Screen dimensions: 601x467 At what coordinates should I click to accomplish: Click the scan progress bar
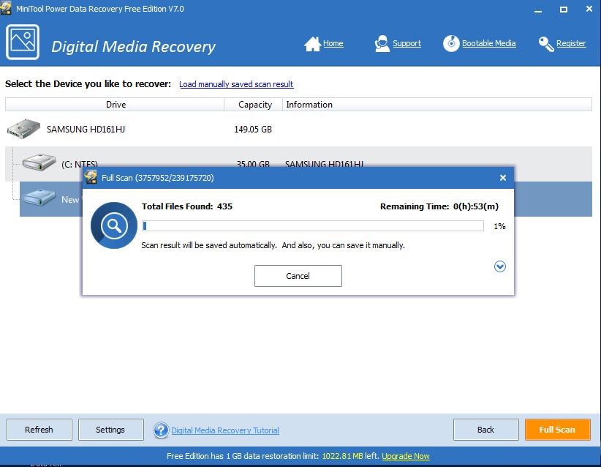tap(313, 226)
